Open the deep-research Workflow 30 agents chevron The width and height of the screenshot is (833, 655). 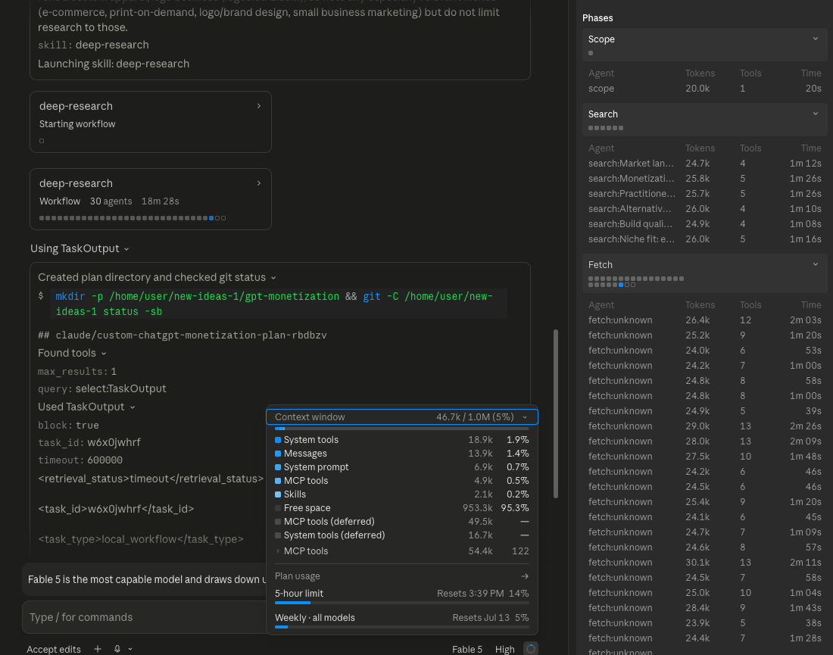coord(259,183)
